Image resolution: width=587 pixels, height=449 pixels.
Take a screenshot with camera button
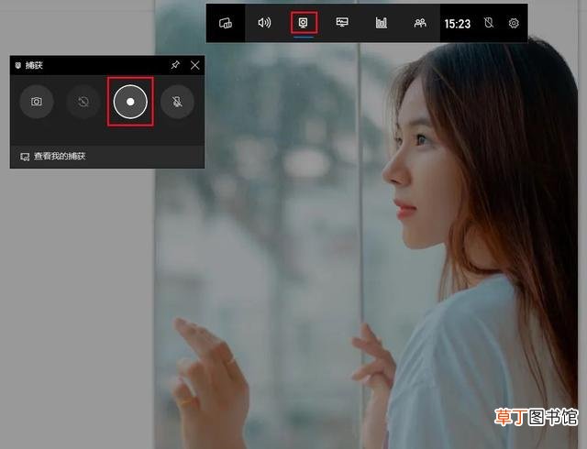coord(37,102)
